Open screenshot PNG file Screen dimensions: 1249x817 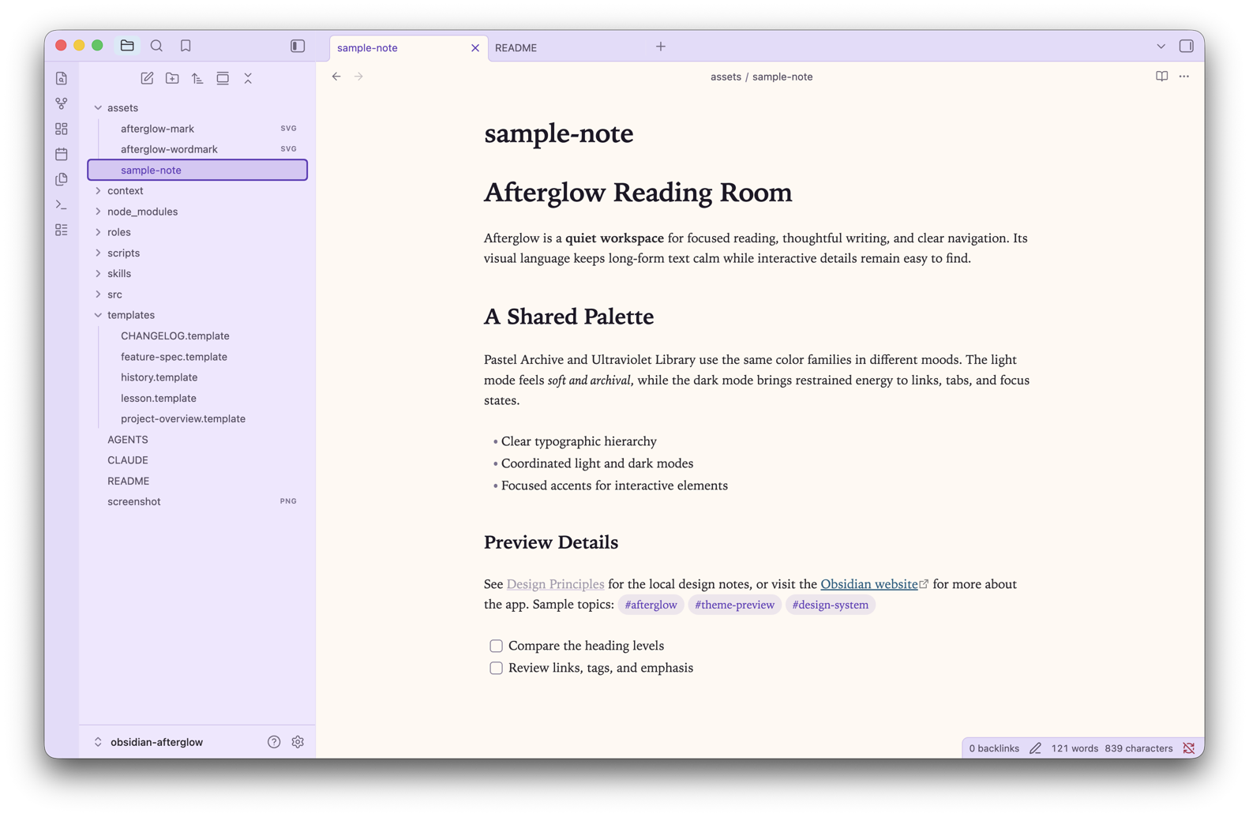(x=197, y=501)
